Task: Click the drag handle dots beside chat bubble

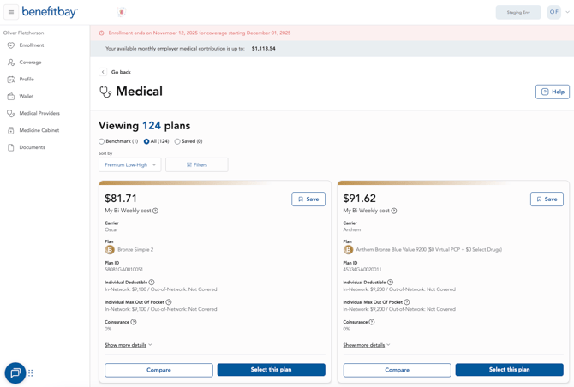Action: pos(31,373)
